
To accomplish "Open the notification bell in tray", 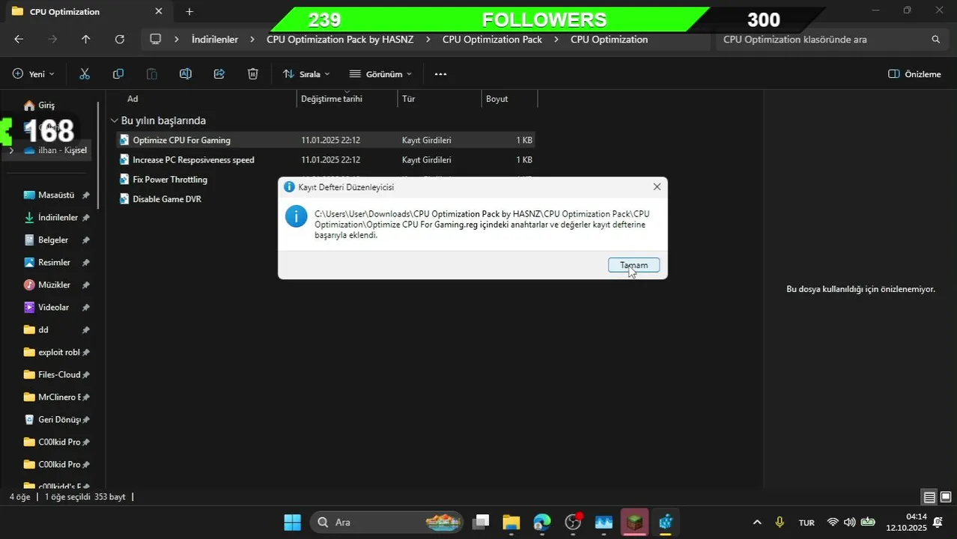I will pos(938,523).
